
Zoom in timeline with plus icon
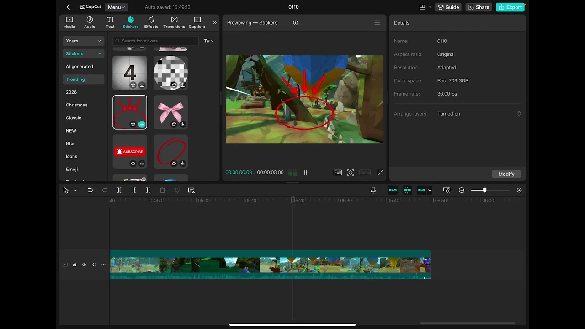[519, 191]
